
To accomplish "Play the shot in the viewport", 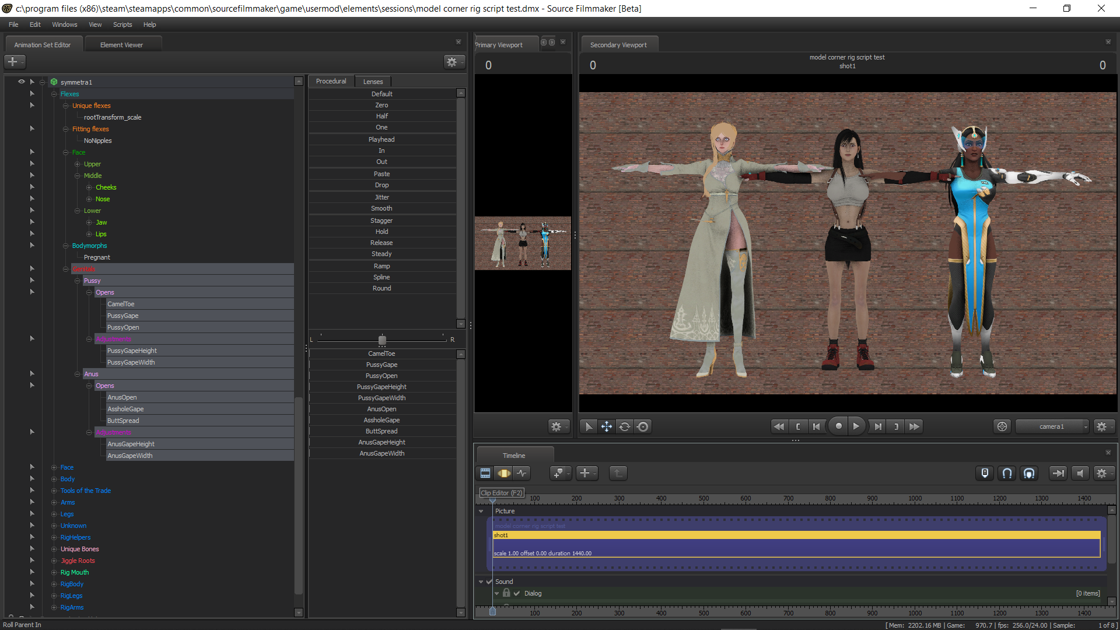I will [x=856, y=426].
